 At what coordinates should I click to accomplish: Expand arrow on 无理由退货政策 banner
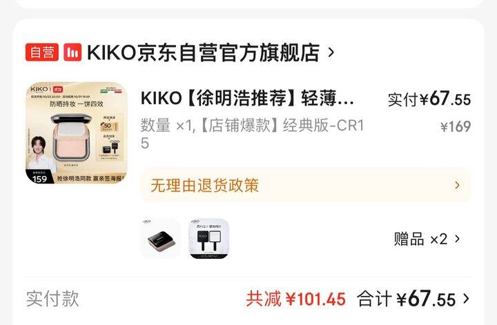click(457, 186)
